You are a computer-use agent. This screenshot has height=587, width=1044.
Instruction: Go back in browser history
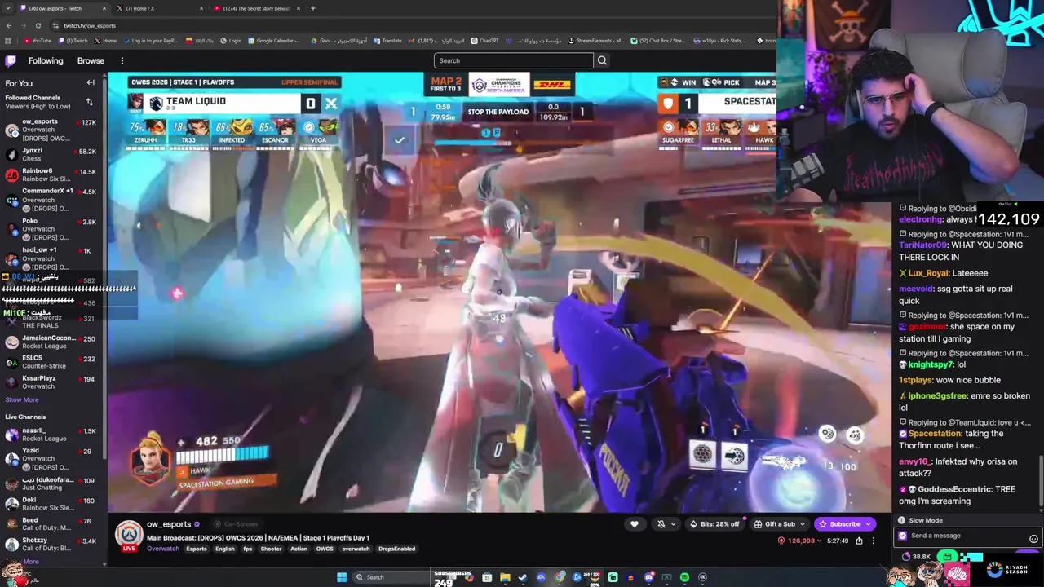point(9,25)
